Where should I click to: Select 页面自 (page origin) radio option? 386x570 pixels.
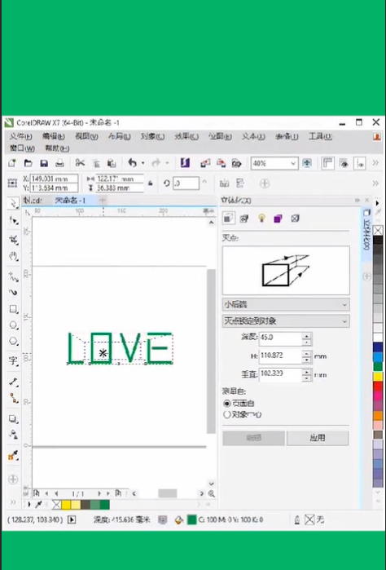227,404
